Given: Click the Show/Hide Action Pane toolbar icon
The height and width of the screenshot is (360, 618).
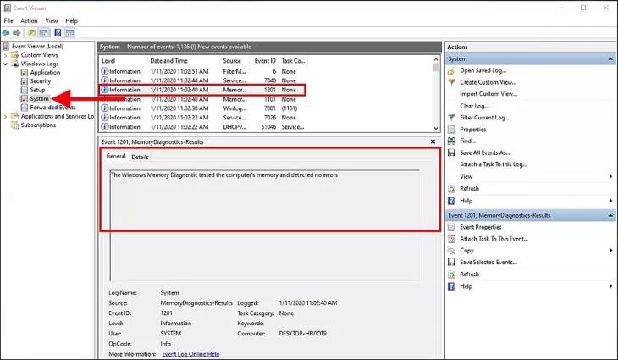Looking at the screenshot, I should click(69, 33).
